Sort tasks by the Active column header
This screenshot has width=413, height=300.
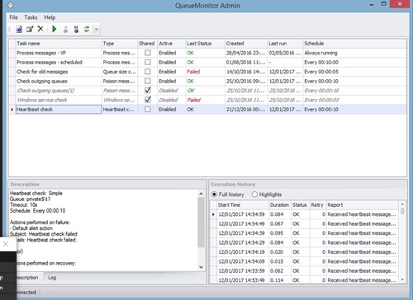tap(172, 44)
